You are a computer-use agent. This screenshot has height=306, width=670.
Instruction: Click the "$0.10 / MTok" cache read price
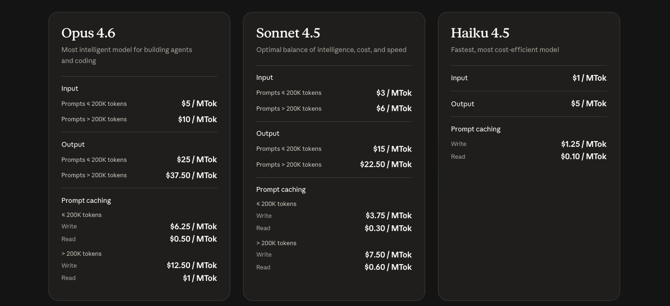[x=584, y=157]
